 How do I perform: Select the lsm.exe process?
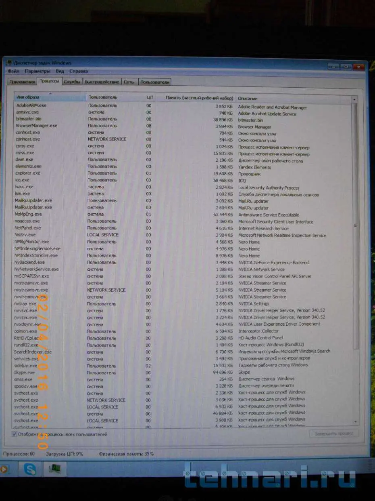click(x=183, y=194)
